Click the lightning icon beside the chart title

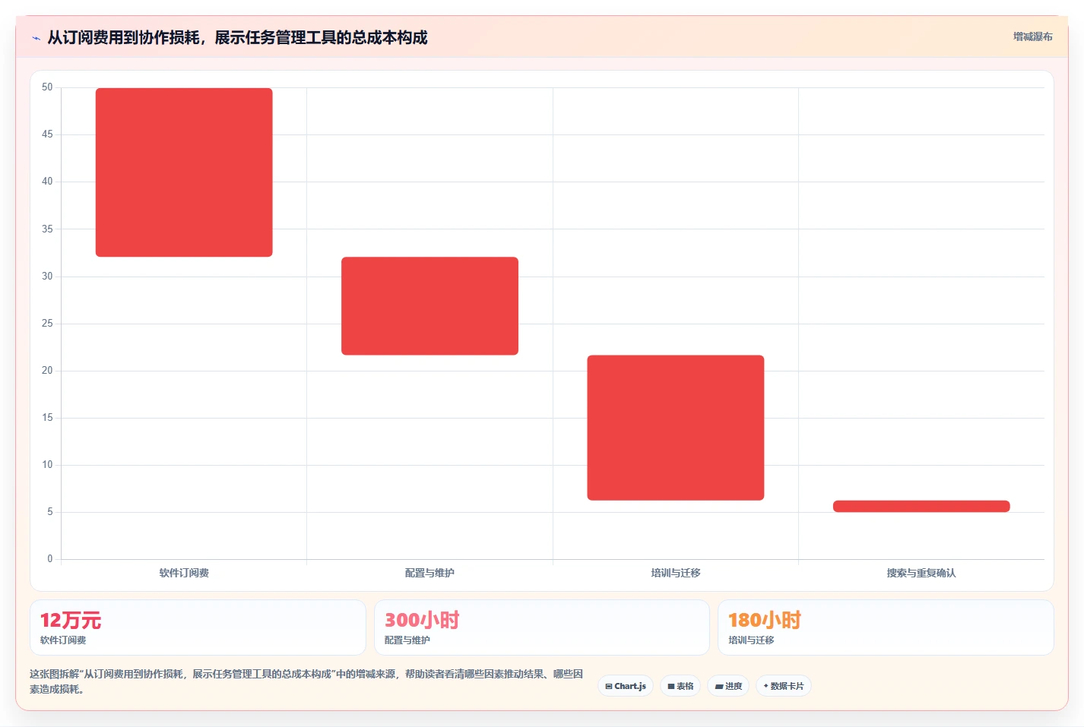click(x=36, y=38)
